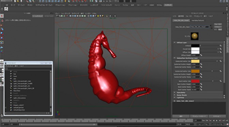Select Light_Only:spotLight_main in the Outliner
229x127 pixels.
click(x=22, y=81)
